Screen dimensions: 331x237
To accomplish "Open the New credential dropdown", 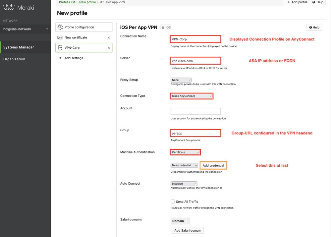I will [184, 165].
